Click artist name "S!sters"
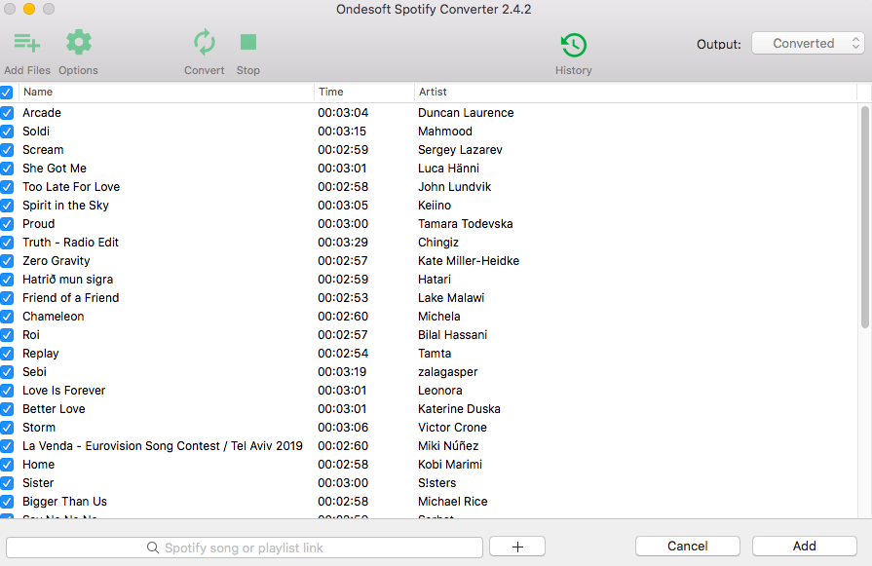This screenshot has width=872, height=566. 437,483
